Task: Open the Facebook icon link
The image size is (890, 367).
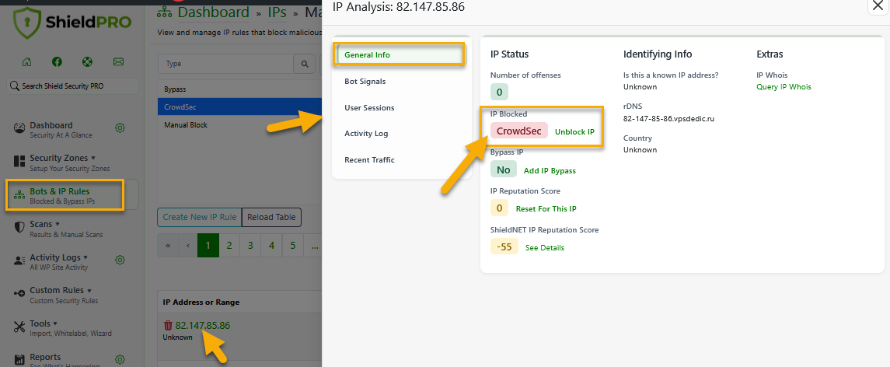Action: point(57,62)
